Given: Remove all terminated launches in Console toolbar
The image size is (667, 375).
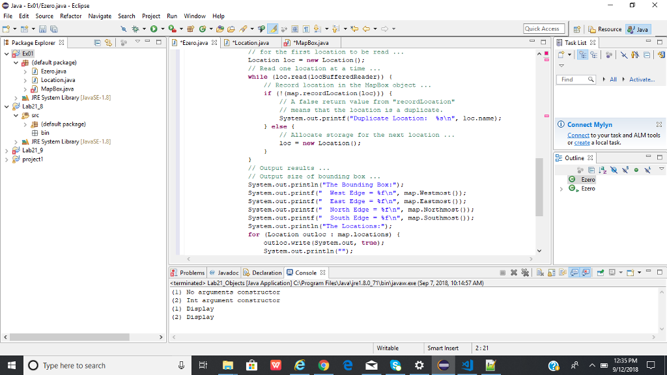Looking at the screenshot, I should coord(525,273).
